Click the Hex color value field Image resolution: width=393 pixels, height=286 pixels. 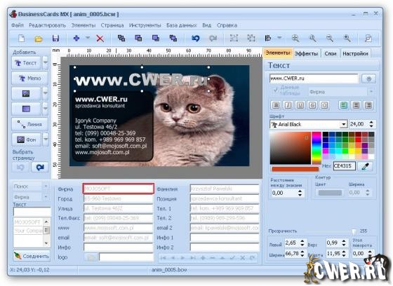pyautogui.click(x=344, y=166)
